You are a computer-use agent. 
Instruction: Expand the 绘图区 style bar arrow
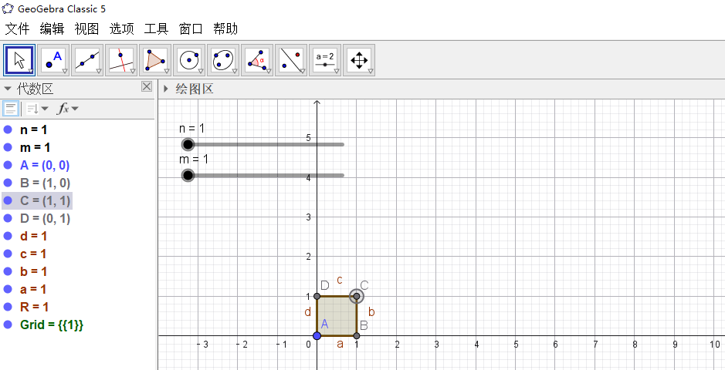click(165, 89)
